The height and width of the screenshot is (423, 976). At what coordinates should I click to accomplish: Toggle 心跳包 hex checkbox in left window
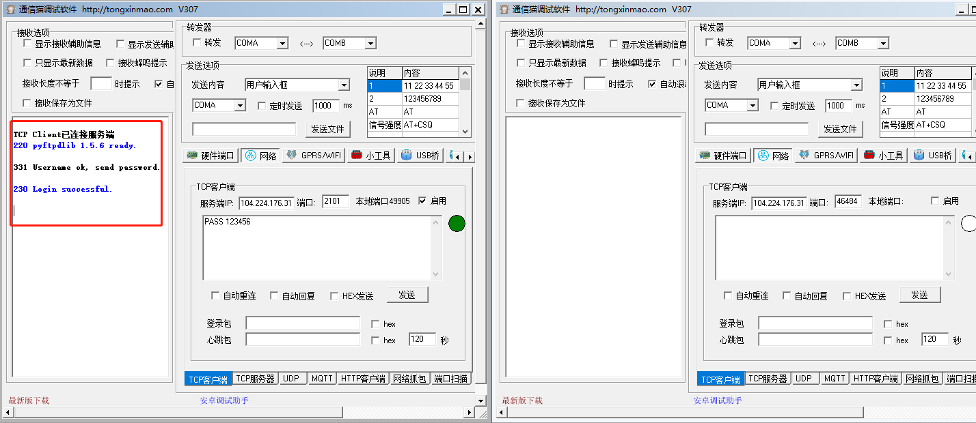point(375,340)
